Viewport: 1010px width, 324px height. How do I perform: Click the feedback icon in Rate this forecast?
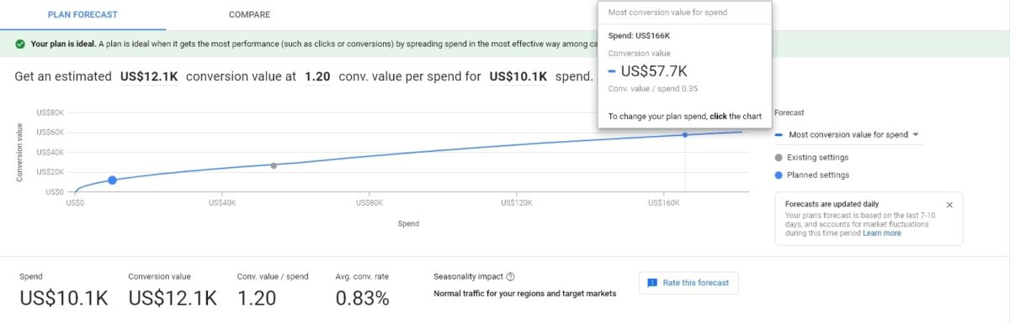pyautogui.click(x=652, y=283)
